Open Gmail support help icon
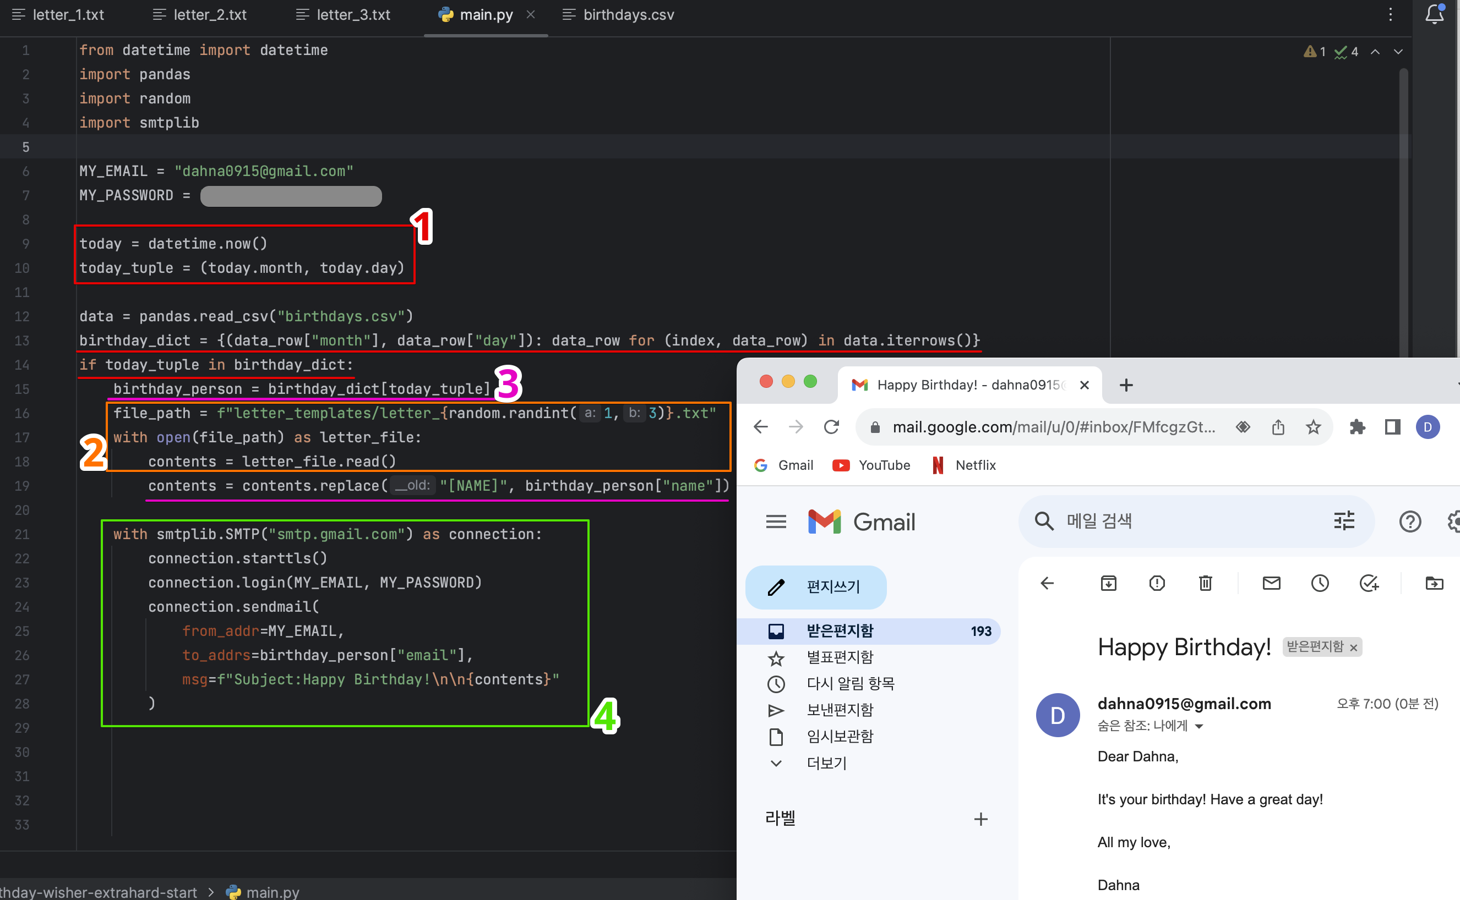Image resolution: width=1460 pixels, height=900 pixels. (x=1409, y=522)
